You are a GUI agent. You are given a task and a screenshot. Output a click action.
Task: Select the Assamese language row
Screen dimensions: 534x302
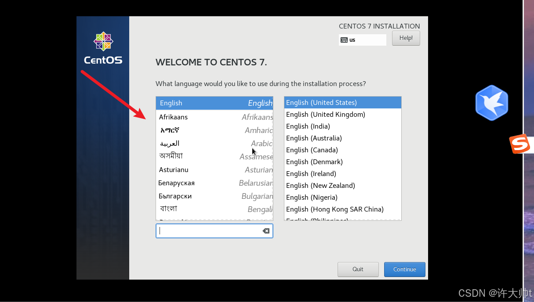[x=214, y=157]
